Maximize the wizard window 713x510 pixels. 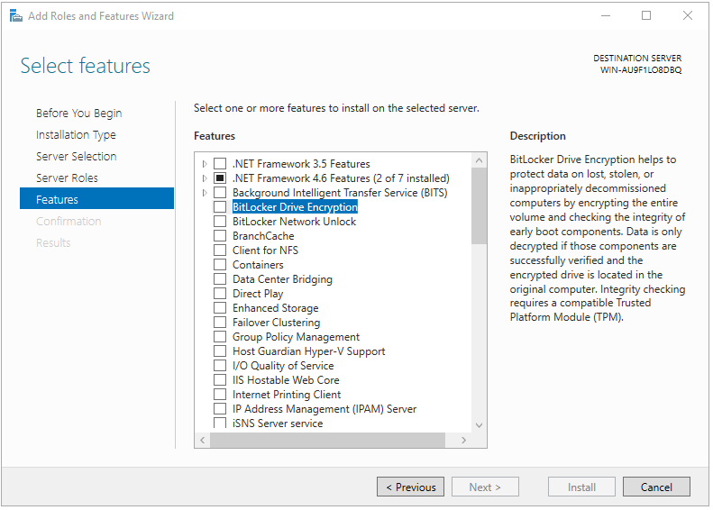[646, 16]
